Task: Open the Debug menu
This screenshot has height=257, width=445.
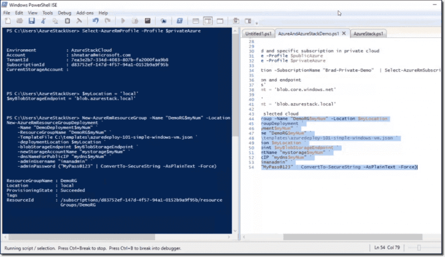Action: [65, 13]
